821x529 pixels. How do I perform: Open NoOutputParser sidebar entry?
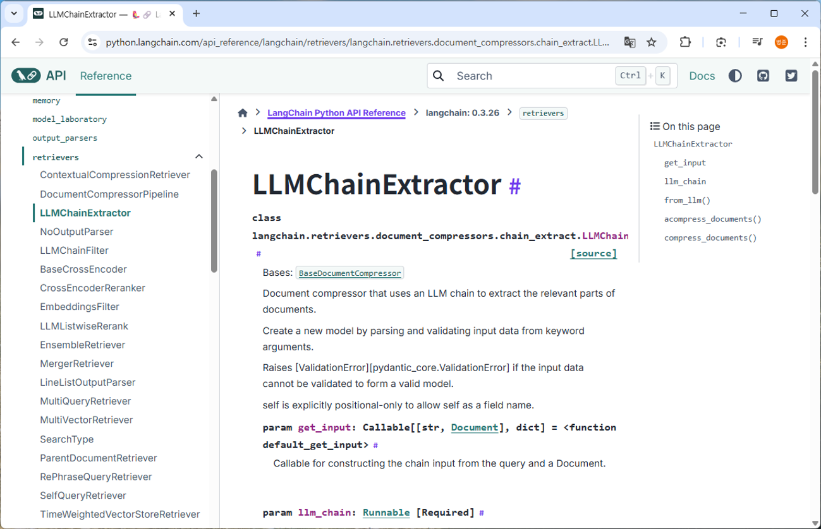tap(76, 232)
